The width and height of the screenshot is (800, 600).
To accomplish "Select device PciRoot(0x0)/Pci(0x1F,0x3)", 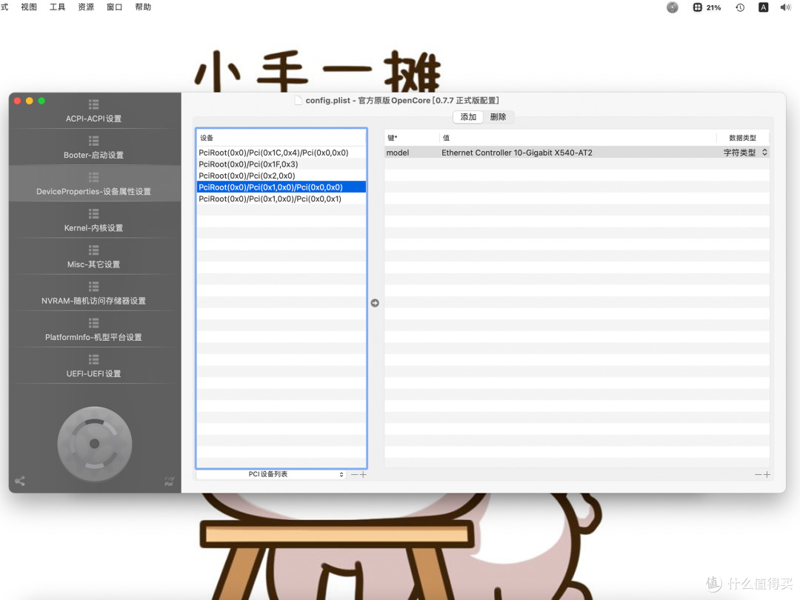I will 281,164.
